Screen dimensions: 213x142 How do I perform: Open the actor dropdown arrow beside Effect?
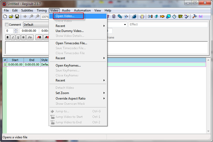(125, 25)
